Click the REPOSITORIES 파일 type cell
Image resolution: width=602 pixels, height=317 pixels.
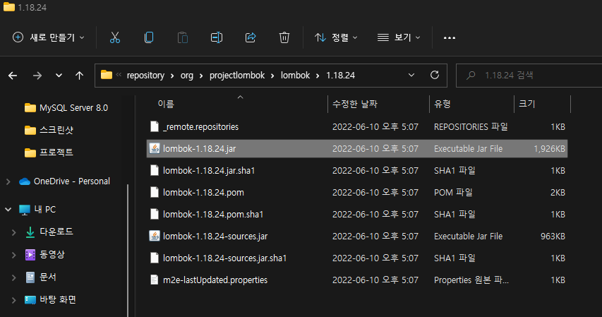[x=471, y=127]
